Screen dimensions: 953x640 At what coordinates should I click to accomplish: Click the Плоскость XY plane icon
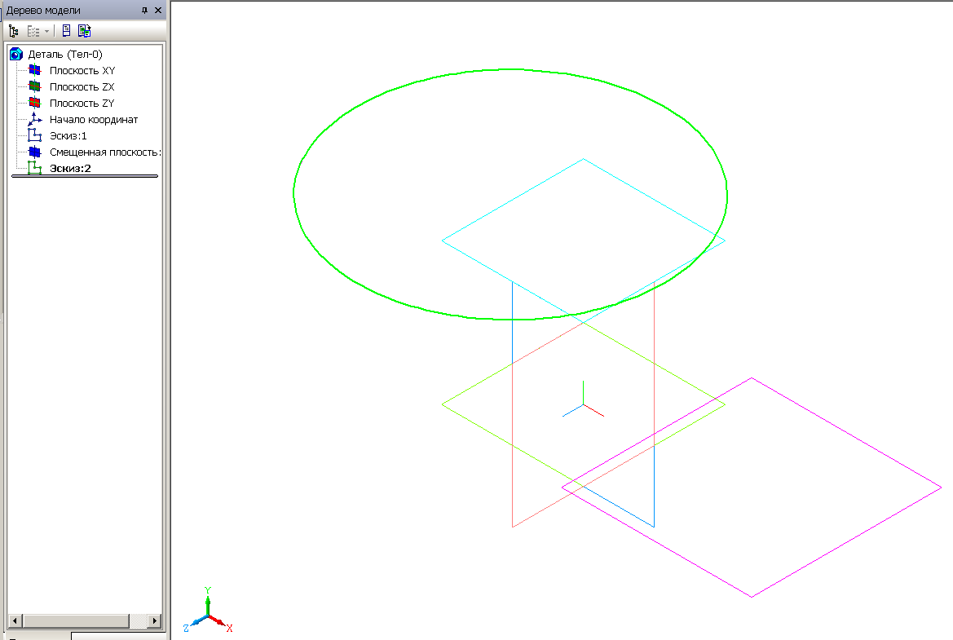[34, 70]
